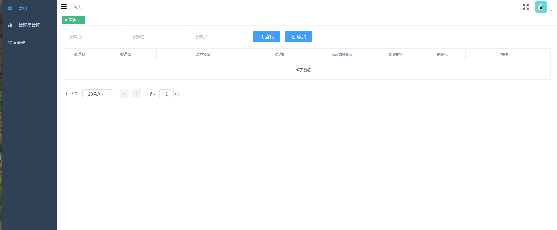Focus the 渠道名 search field
557x230 pixels.
pos(158,37)
